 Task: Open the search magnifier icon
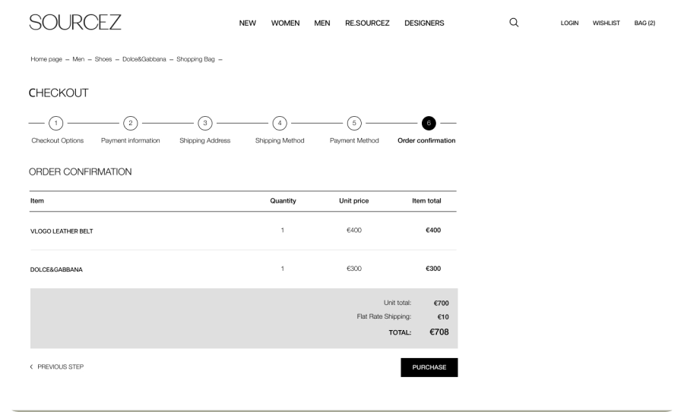(514, 23)
